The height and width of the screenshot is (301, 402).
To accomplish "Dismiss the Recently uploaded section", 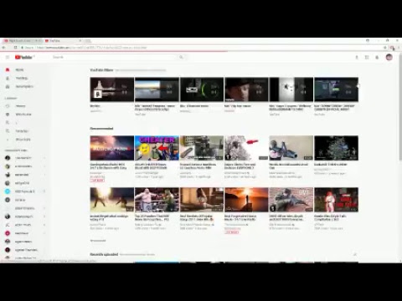I will [355, 254].
